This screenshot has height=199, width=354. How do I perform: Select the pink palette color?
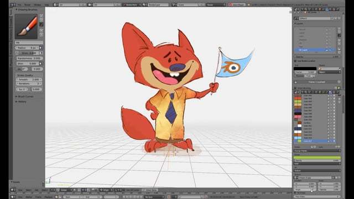(x=298, y=117)
